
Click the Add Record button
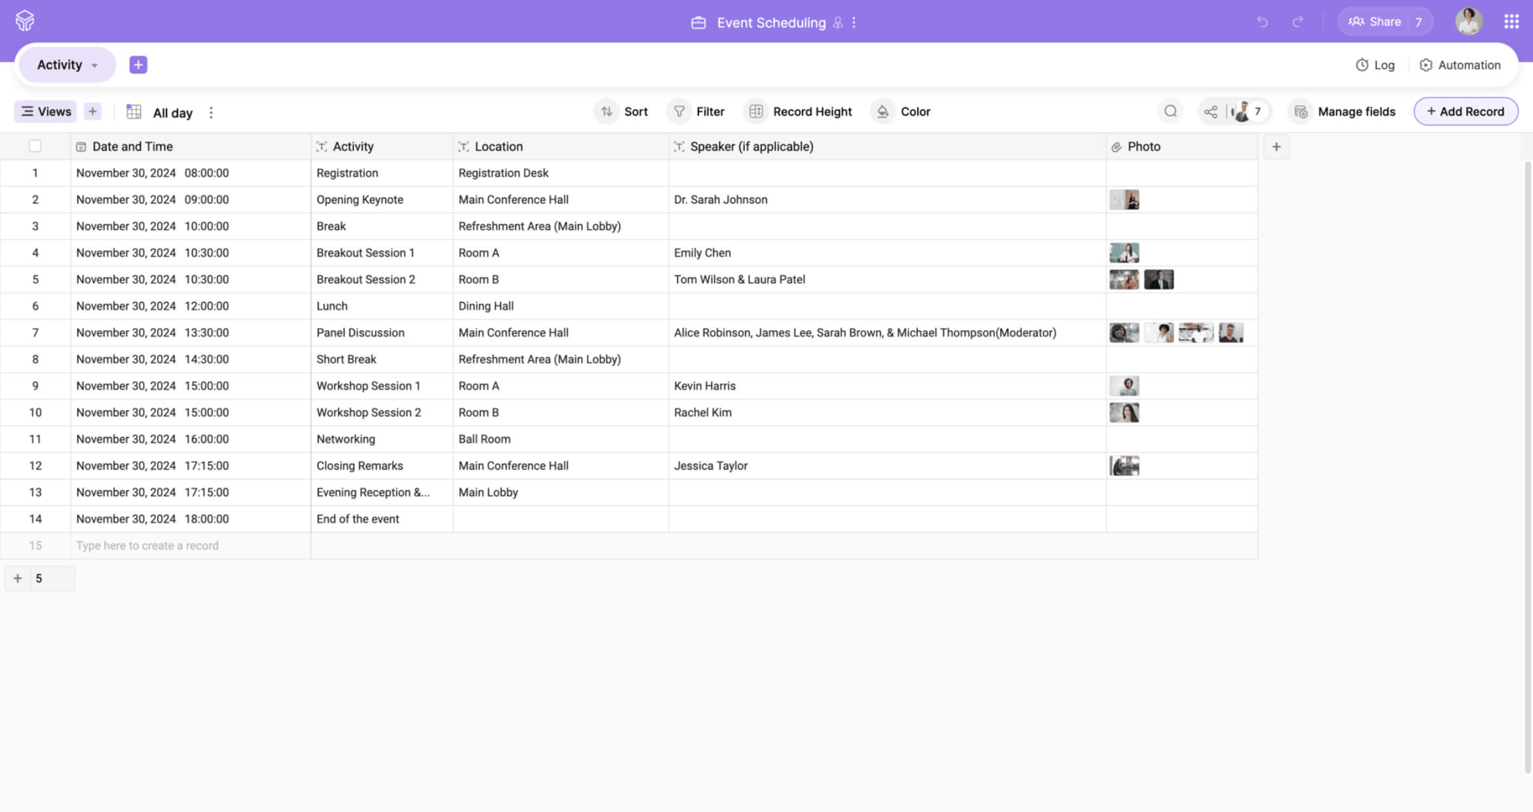[1465, 111]
